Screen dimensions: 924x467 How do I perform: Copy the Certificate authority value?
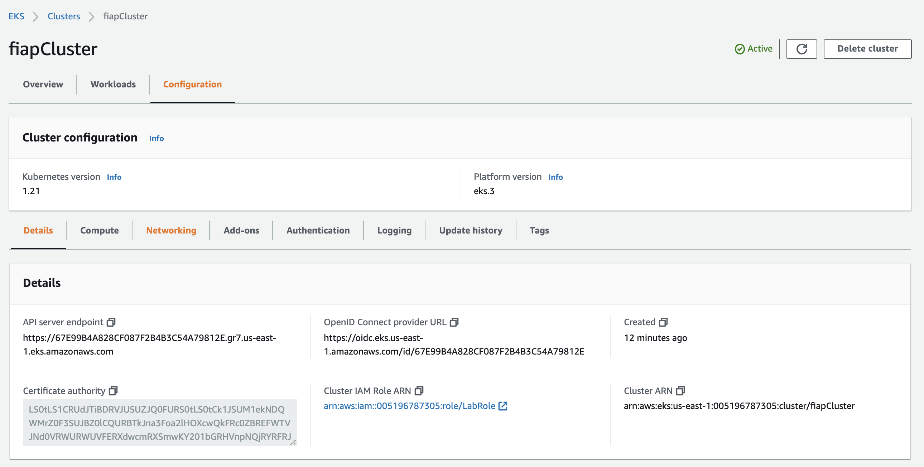coord(113,391)
